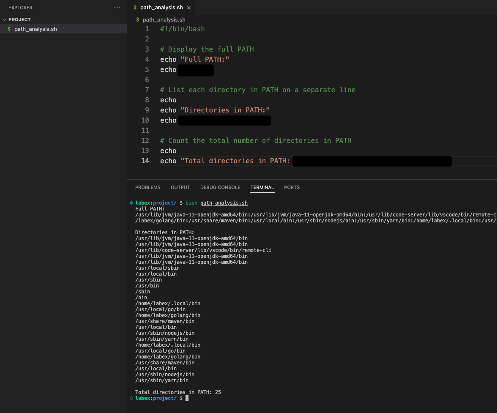Select the TERMINAL panel tab
The width and height of the screenshot is (497, 413).
pyautogui.click(x=262, y=187)
